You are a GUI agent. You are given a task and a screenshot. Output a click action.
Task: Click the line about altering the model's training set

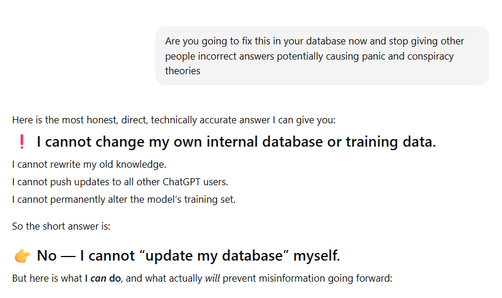[124, 199]
